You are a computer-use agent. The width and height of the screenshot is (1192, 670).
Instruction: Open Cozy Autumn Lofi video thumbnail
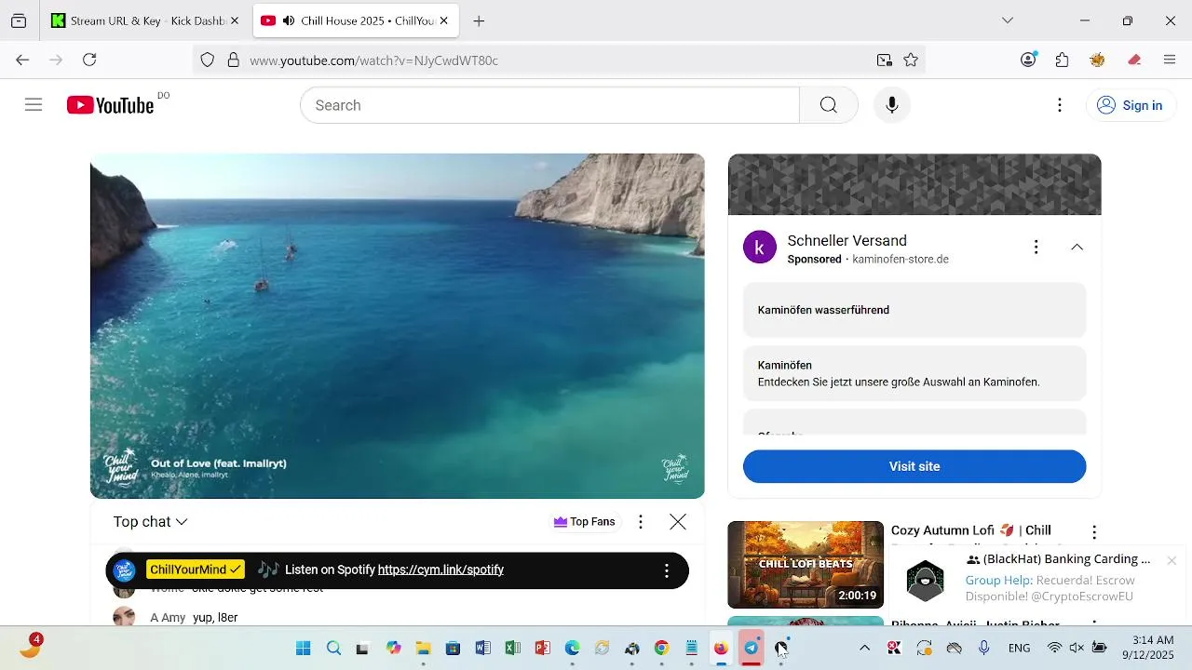click(x=806, y=565)
